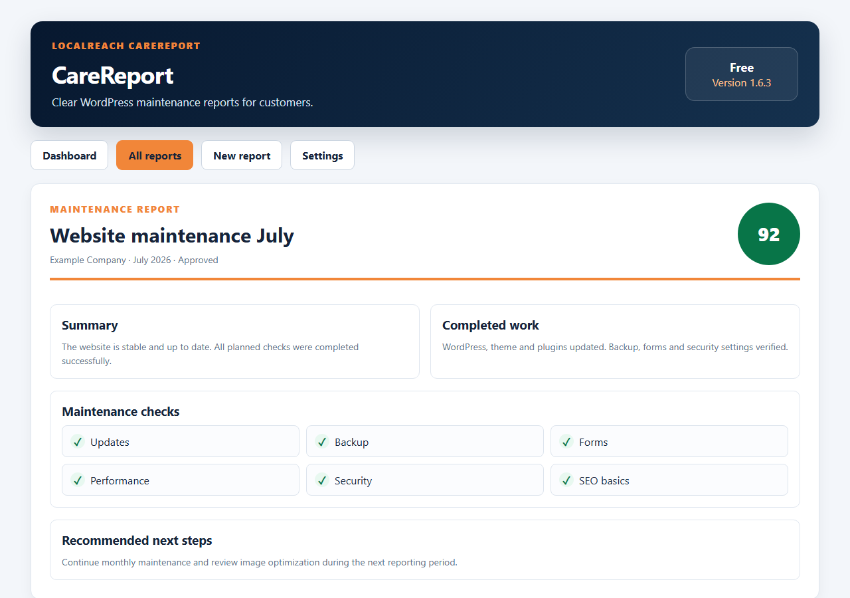Screen dimensions: 850x598
Task: Click the Continue monthly maintenance recommendation text
Action: tap(260, 562)
